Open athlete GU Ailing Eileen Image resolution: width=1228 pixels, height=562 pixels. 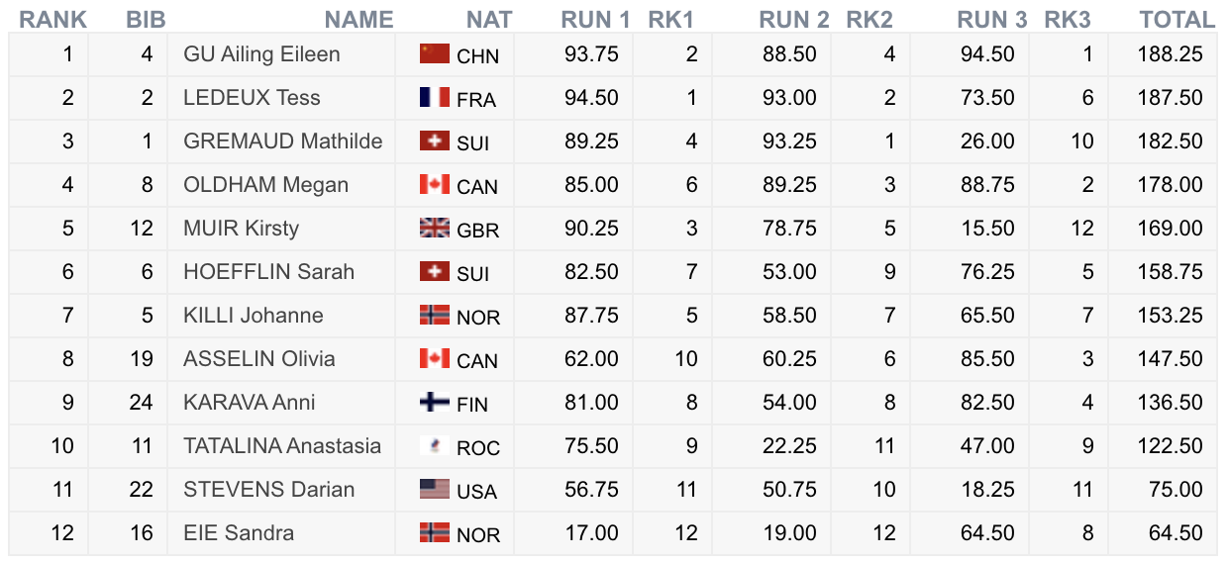(261, 54)
